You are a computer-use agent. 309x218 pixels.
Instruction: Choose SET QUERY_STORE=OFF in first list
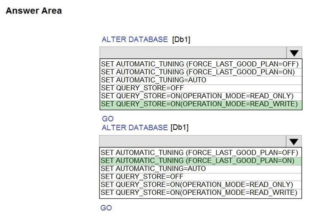[201, 88]
